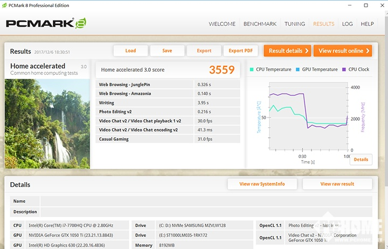
Task: Switch to the BENCHMARK tab
Action: [x=260, y=24]
